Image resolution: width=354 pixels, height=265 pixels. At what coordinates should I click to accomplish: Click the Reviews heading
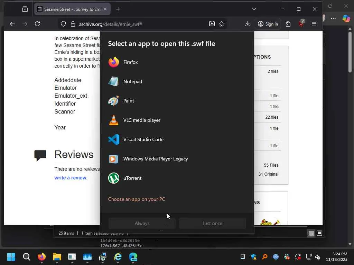[74, 155]
